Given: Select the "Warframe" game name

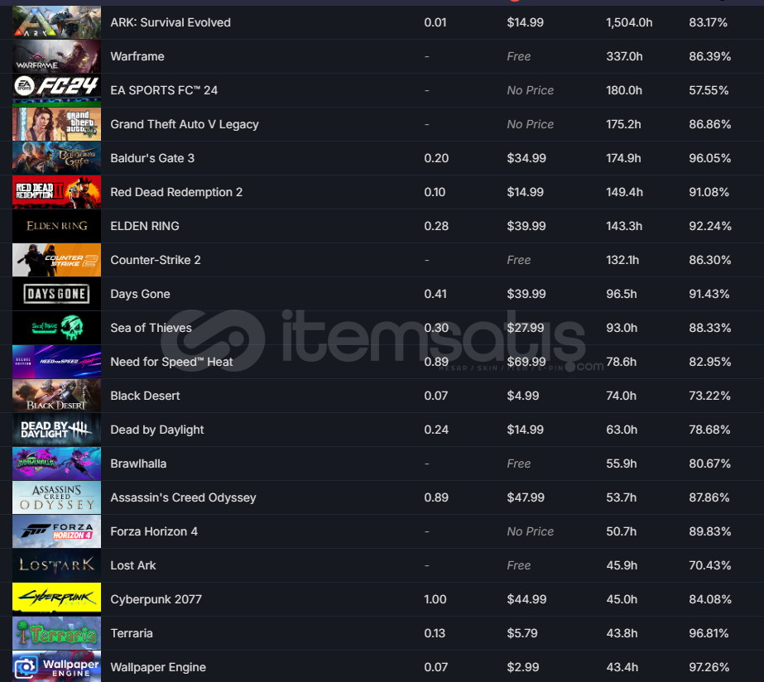Looking at the screenshot, I should [x=137, y=56].
